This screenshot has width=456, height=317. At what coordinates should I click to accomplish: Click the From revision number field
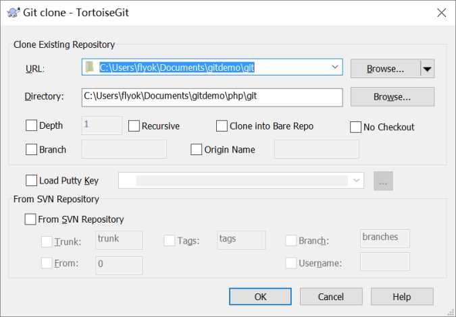click(119, 265)
